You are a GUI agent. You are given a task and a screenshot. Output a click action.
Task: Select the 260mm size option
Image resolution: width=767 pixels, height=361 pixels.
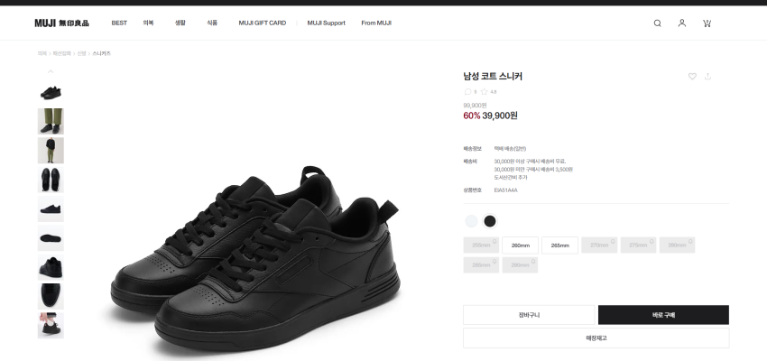520,245
